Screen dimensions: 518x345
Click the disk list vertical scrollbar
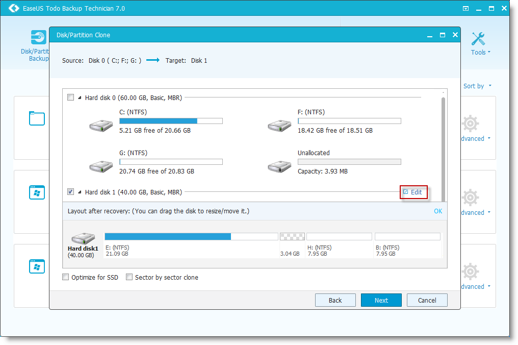[x=443, y=149]
